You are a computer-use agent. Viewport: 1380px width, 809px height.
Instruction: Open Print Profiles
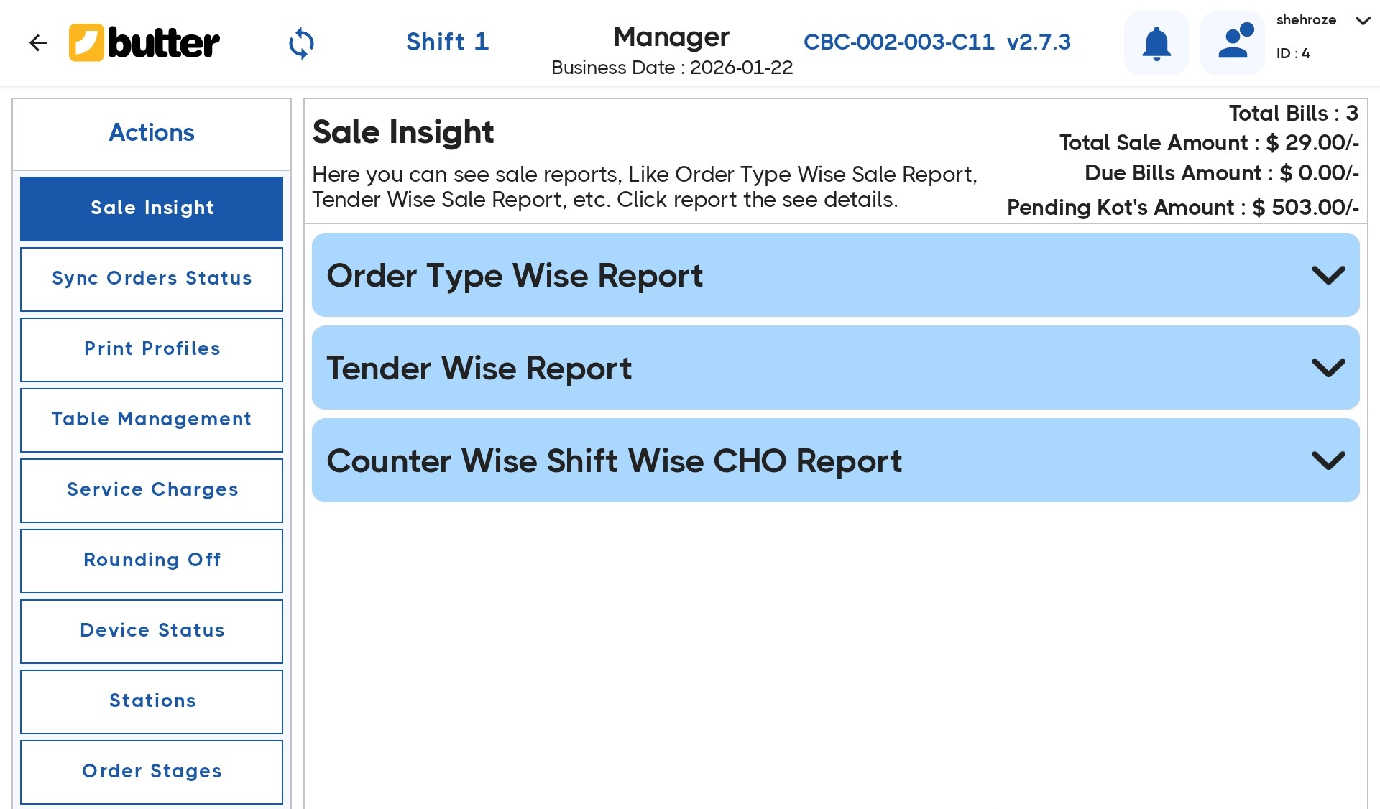click(152, 349)
